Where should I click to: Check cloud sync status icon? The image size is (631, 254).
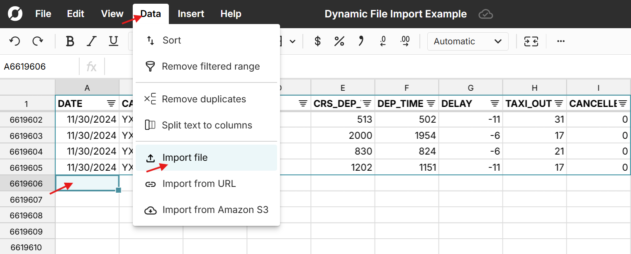pos(485,14)
